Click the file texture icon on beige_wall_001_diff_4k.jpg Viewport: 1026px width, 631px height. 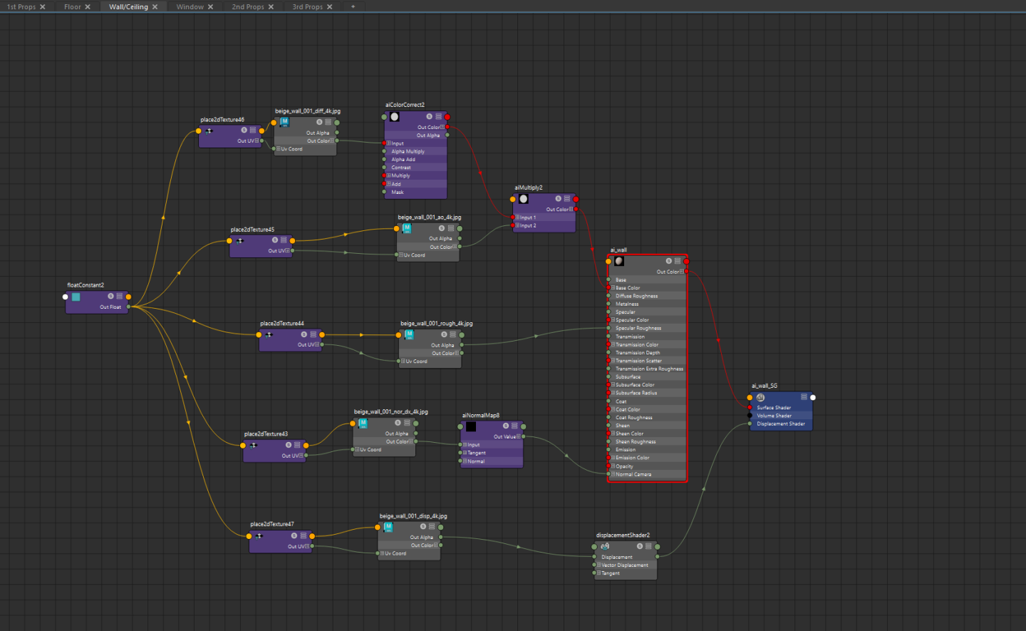(284, 122)
